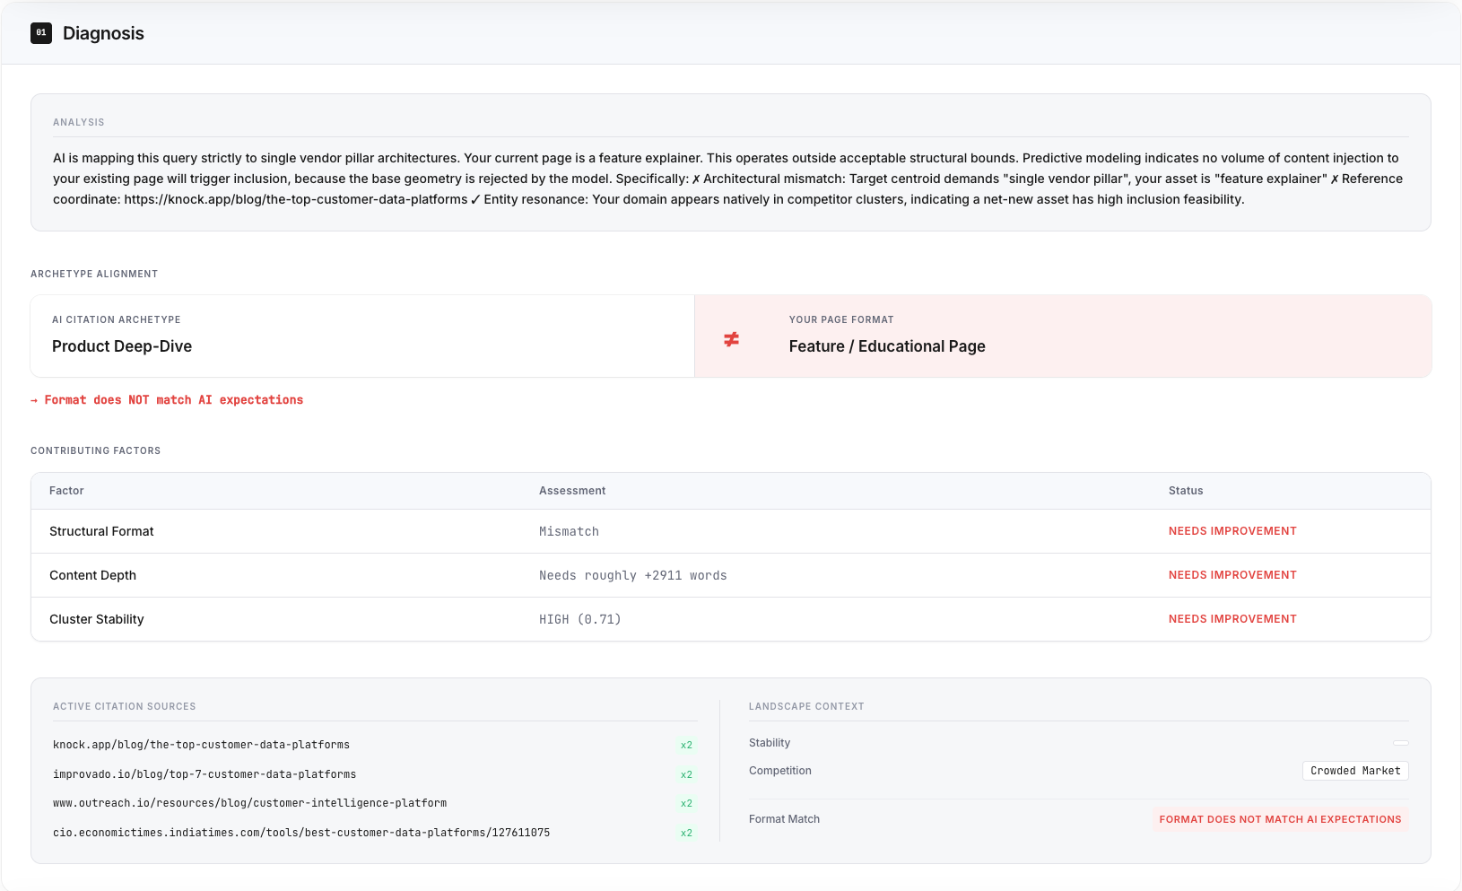
Task: Click the red Format Does Not Match badge
Action: pos(1280,819)
